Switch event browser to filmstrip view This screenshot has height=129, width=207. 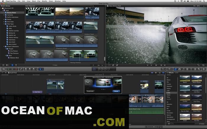12,65
